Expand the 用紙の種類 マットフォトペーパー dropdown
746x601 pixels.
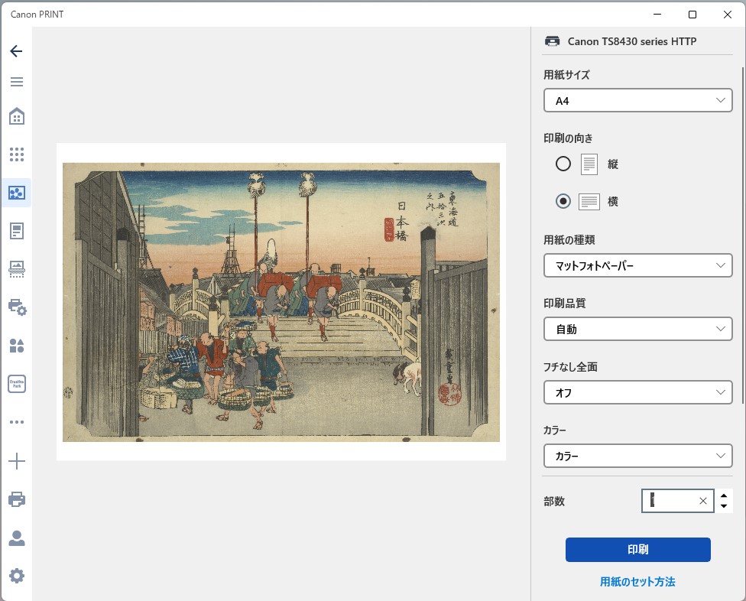coord(637,265)
